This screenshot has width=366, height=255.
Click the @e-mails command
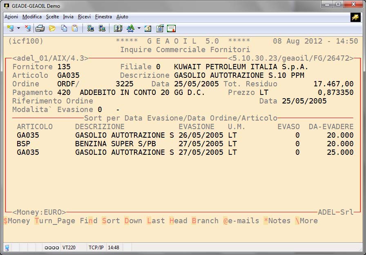[x=241, y=221]
